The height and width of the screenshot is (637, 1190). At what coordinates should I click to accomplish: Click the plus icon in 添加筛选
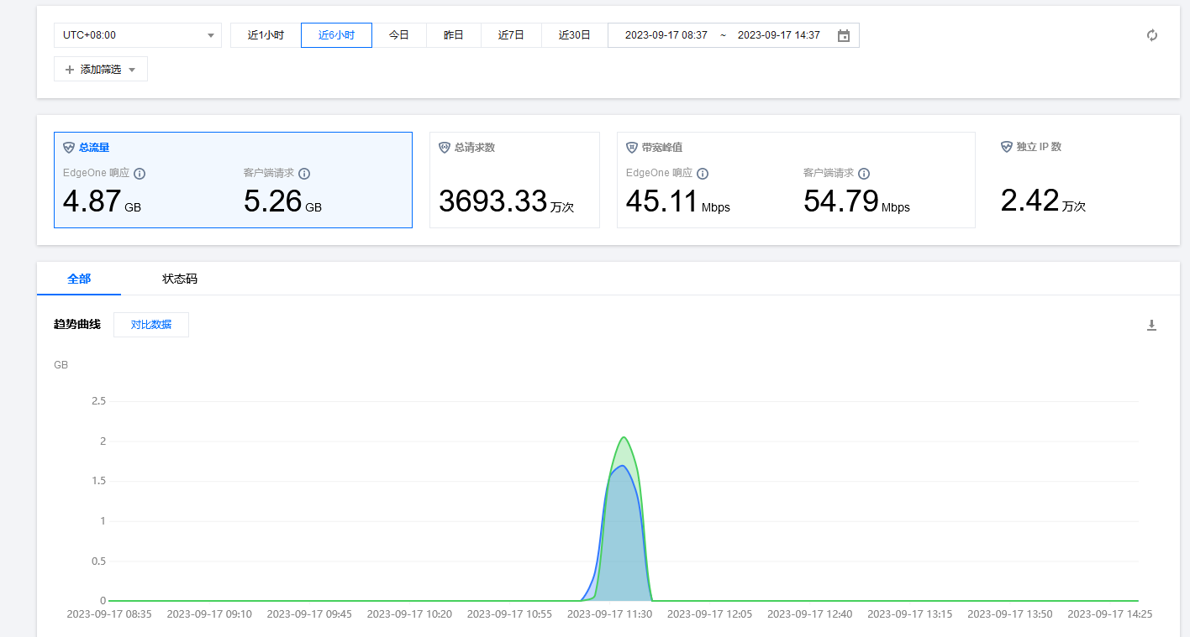70,70
